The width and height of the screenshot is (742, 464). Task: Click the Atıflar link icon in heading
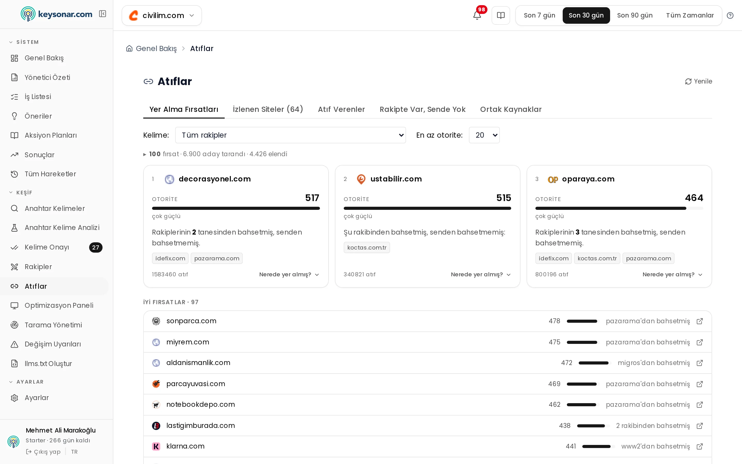(148, 81)
